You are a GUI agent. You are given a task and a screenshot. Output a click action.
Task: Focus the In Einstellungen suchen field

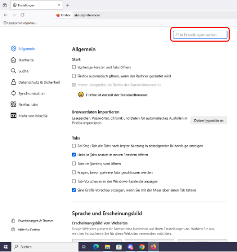point(200,35)
